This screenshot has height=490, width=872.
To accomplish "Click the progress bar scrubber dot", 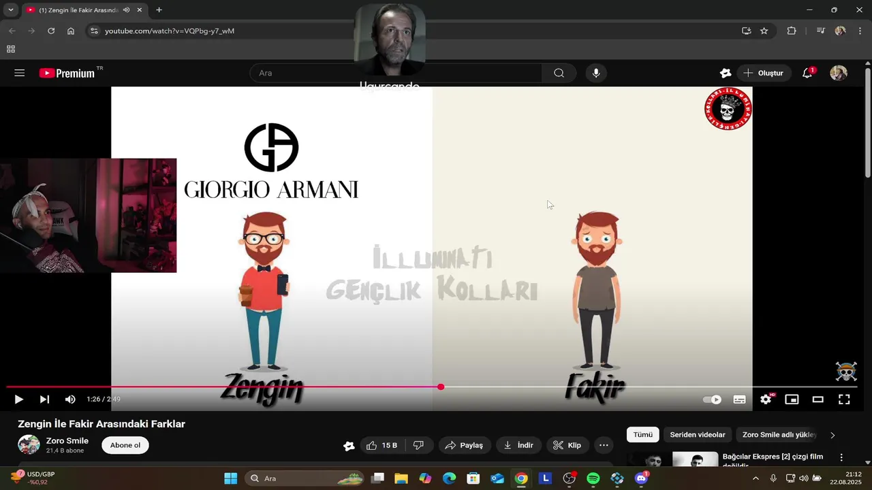I will pyautogui.click(x=441, y=387).
